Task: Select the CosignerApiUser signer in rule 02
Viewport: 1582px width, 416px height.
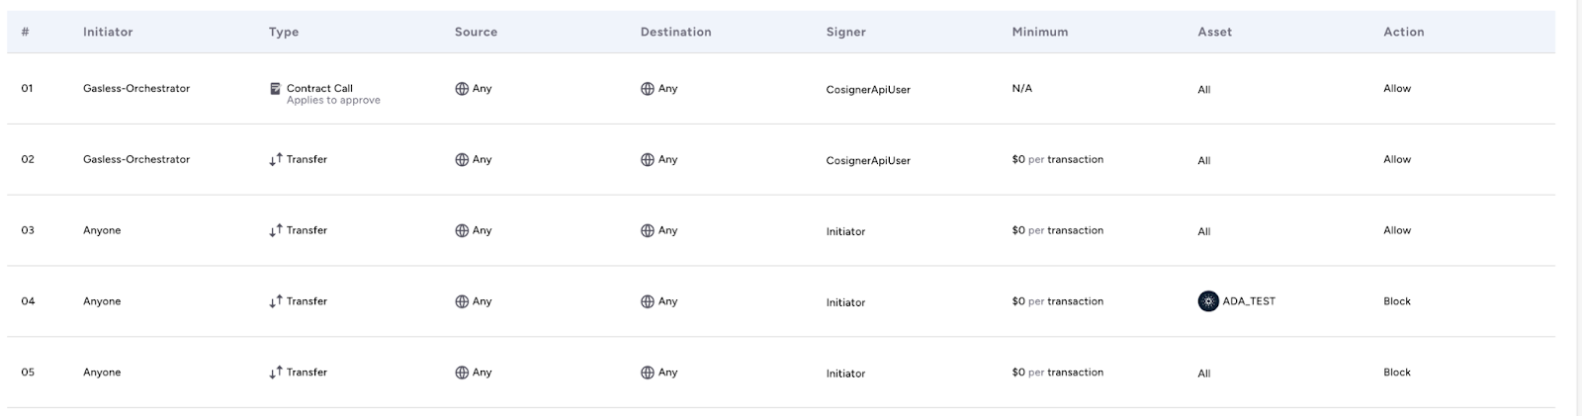Action: click(868, 160)
